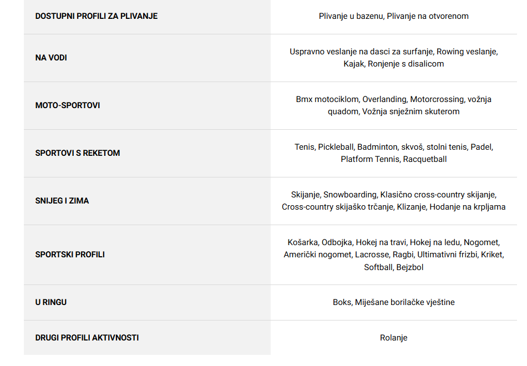Image resolution: width=527 pixels, height=366 pixels.
Task: Select the Kajak, Ronjenje s disalicom line
Action: pos(393,64)
